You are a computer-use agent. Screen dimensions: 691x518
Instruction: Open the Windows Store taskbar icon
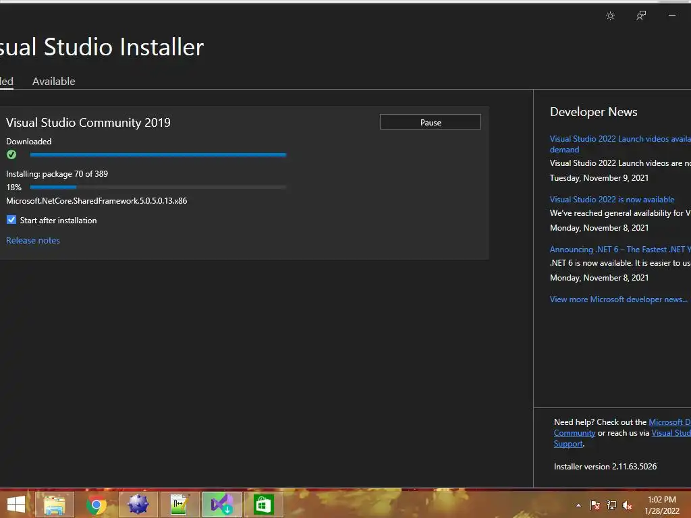[x=264, y=505]
